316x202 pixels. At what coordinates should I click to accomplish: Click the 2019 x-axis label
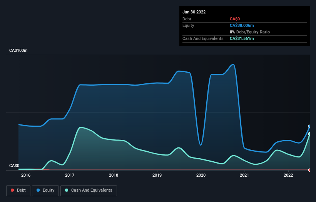(157, 175)
